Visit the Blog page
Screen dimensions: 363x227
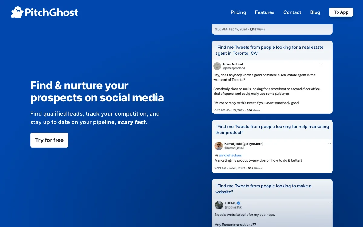[x=315, y=12]
